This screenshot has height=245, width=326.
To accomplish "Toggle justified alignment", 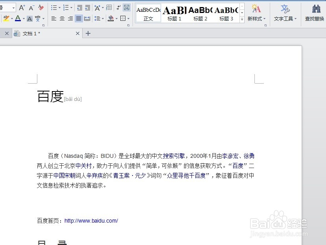I will click(x=79, y=19).
